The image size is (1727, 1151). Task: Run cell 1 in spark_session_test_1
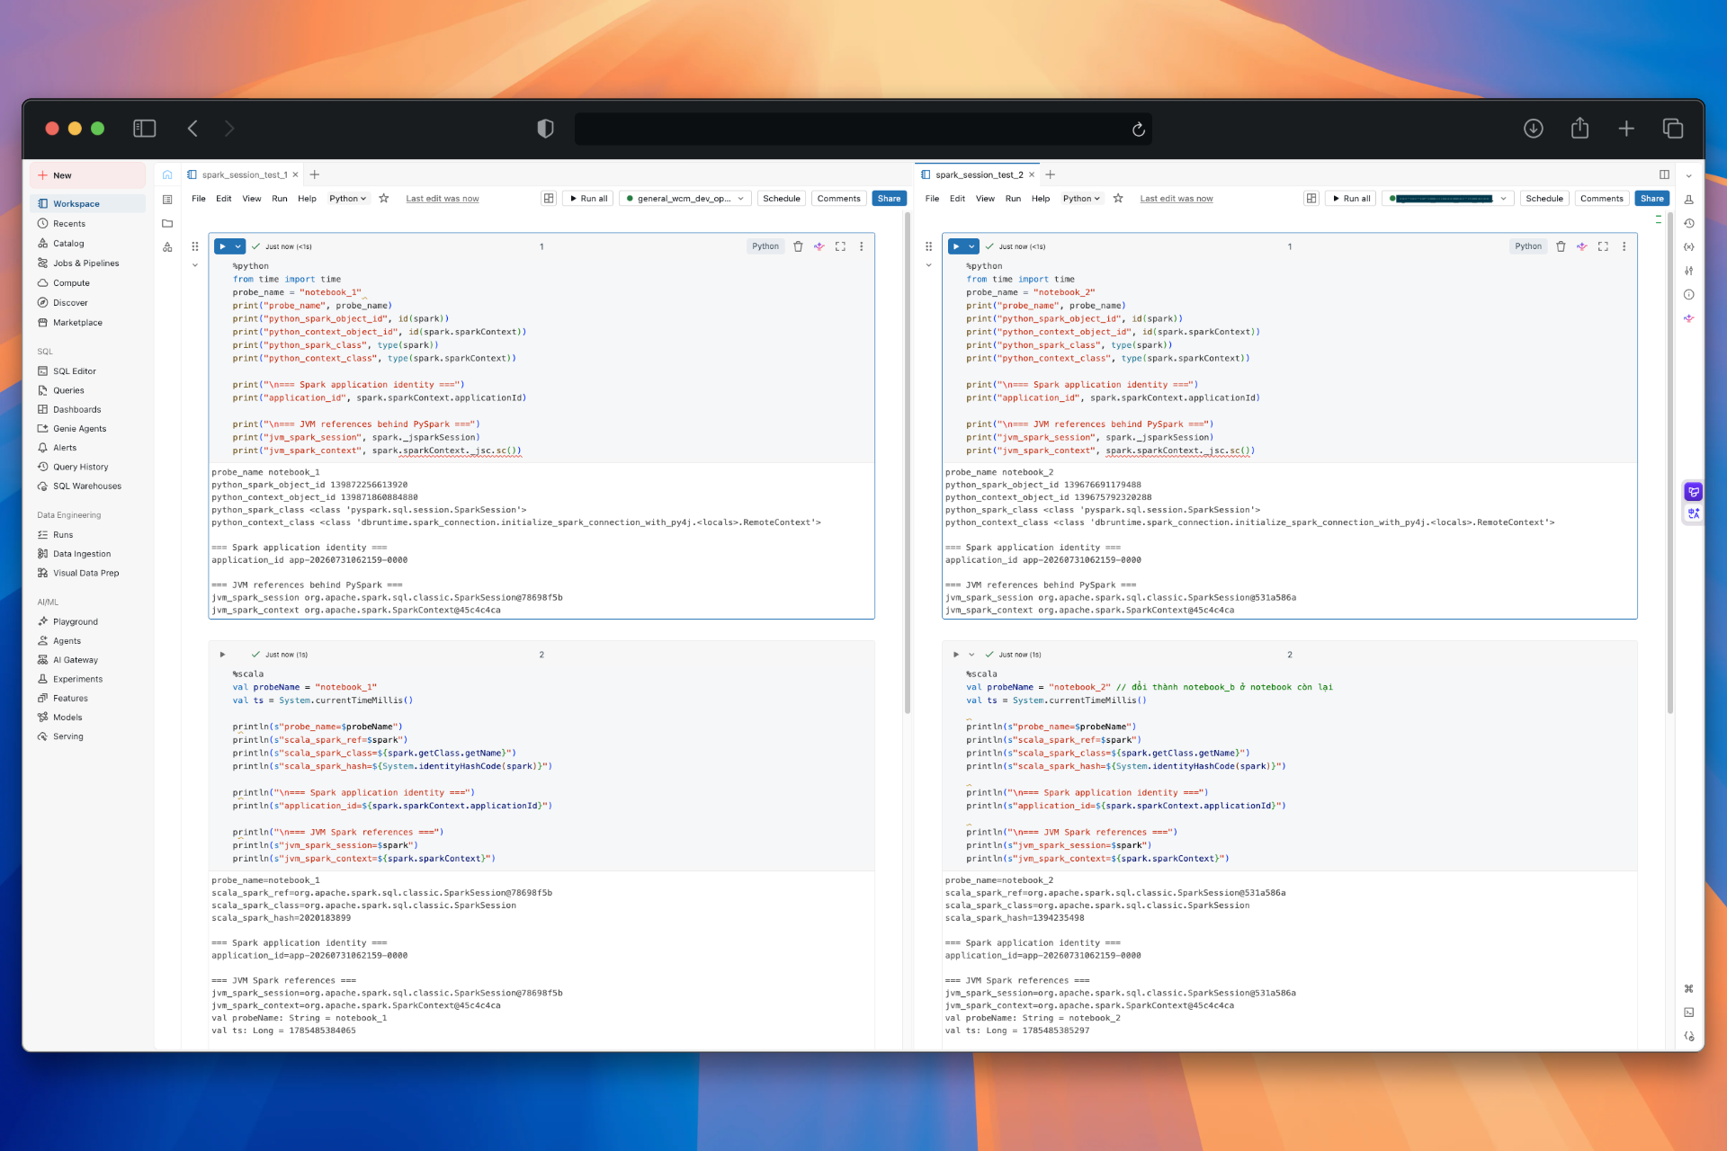pyautogui.click(x=223, y=246)
